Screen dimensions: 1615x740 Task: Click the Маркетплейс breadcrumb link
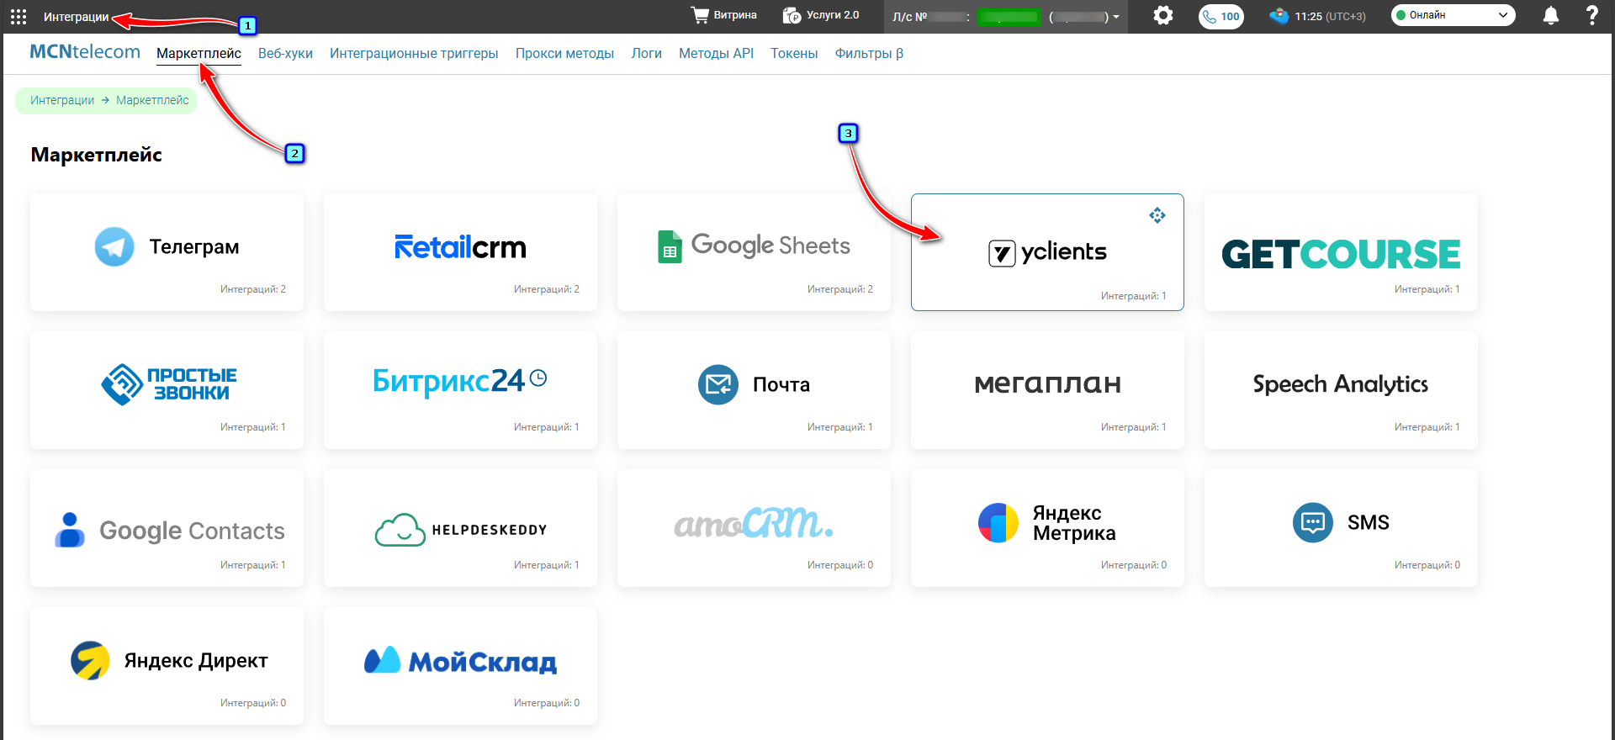pos(152,100)
